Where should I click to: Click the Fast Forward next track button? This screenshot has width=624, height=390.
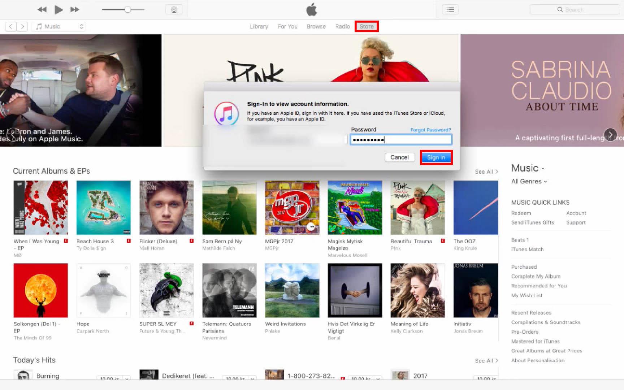click(75, 10)
